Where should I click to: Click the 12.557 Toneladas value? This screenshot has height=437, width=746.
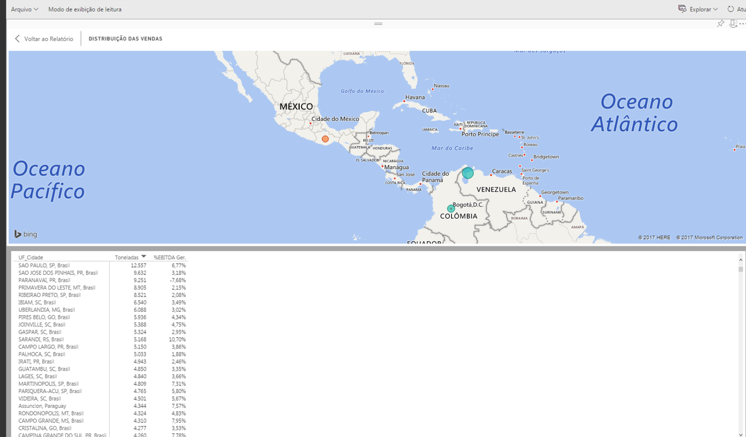click(x=138, y=265)
